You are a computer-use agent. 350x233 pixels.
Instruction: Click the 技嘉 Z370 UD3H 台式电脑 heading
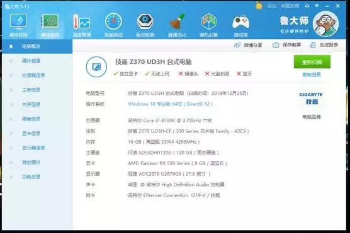click(x=154, y=62)
